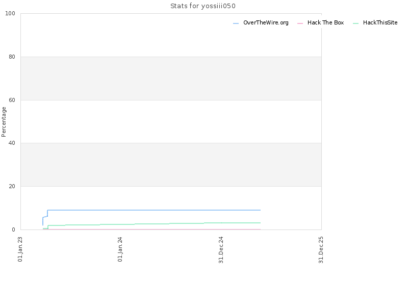This screenshot has height=306, width=408.
Task: Select the 01.Jan.24 x-axis date label
Action: [x=120, y=249]
